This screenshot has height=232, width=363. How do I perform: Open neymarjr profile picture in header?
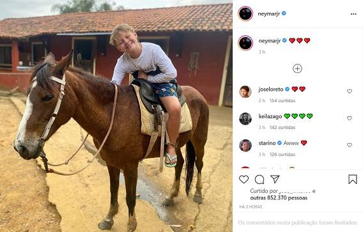pyautogui.click(x=245, y=13)
